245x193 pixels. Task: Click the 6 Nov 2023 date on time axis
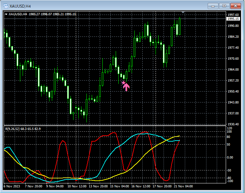point(12,186)
